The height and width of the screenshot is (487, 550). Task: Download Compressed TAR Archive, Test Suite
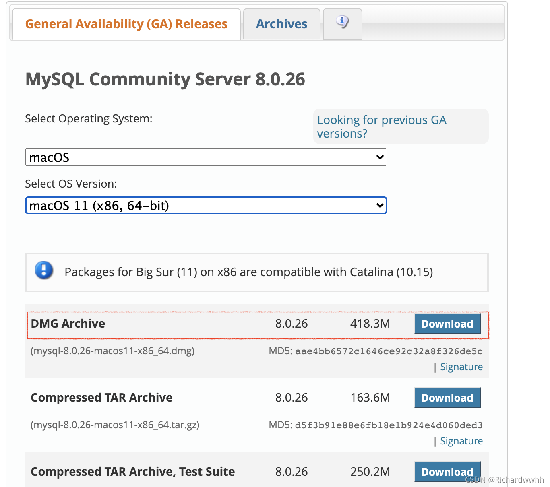click(x=447, y=472)
